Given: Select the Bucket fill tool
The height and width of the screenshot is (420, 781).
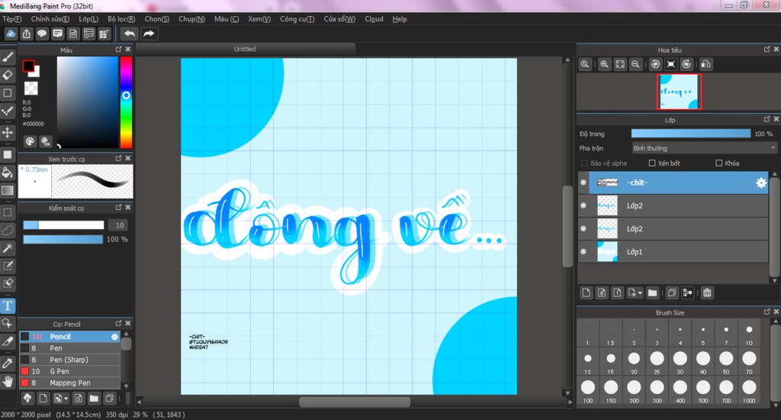Looking at the screenshot, I should tap(8, 173).
